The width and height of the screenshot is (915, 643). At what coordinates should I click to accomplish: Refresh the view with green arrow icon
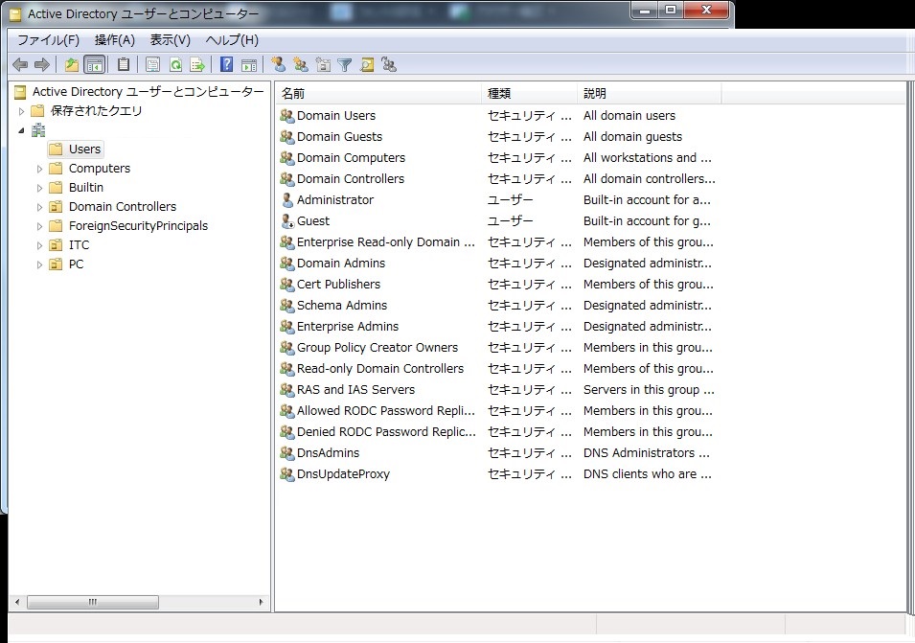175,65
